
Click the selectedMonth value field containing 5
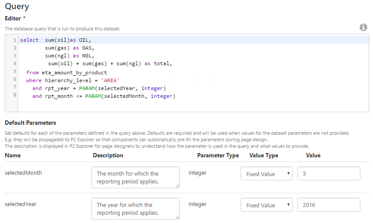pyautogui.click(x=328, y=174)
